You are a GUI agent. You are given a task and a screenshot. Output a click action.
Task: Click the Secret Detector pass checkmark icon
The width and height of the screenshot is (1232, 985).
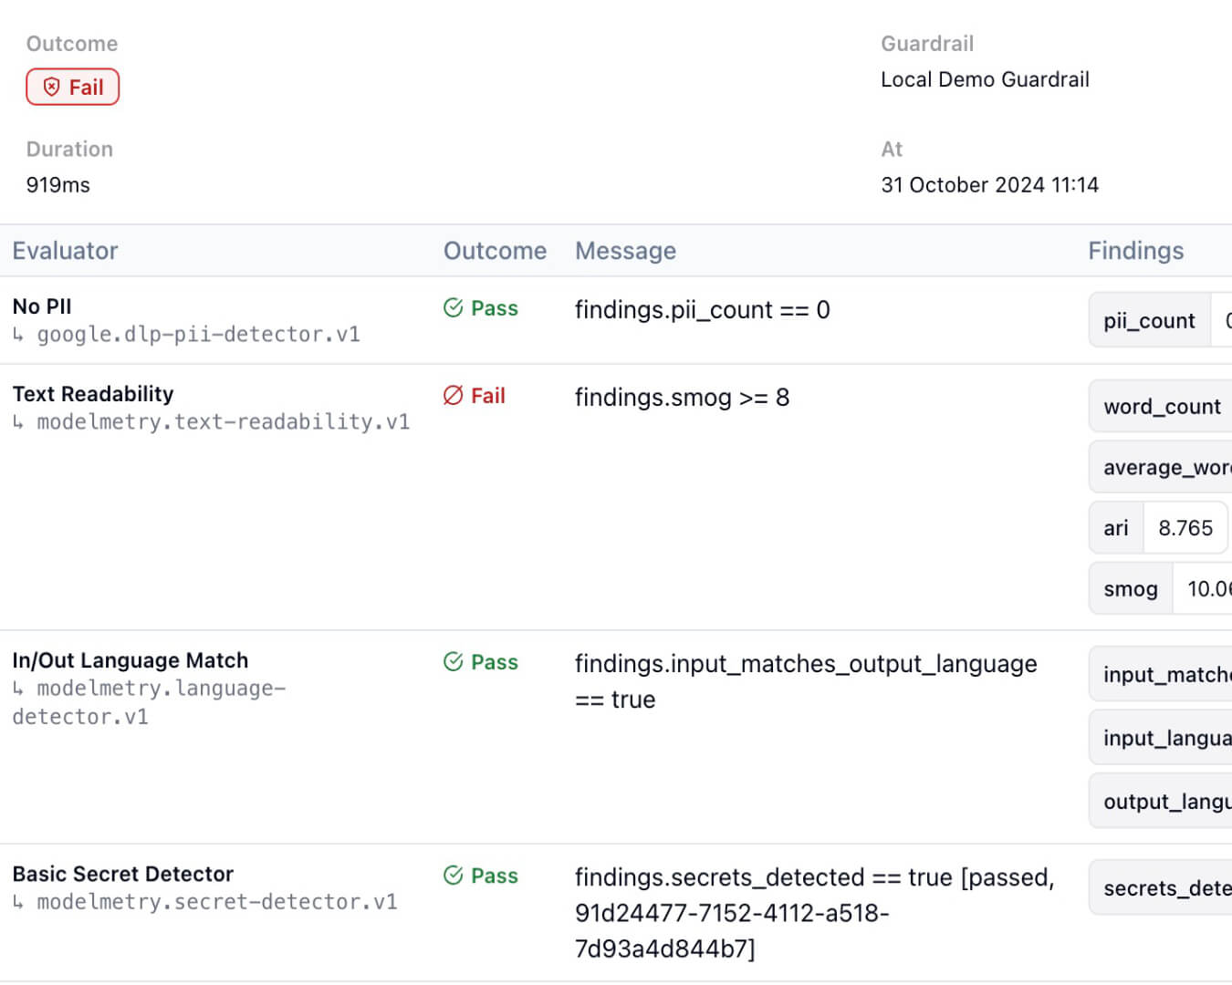point(454,876)
